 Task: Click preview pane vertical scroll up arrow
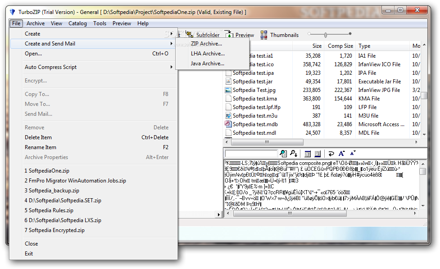click(x=423, y=164)
